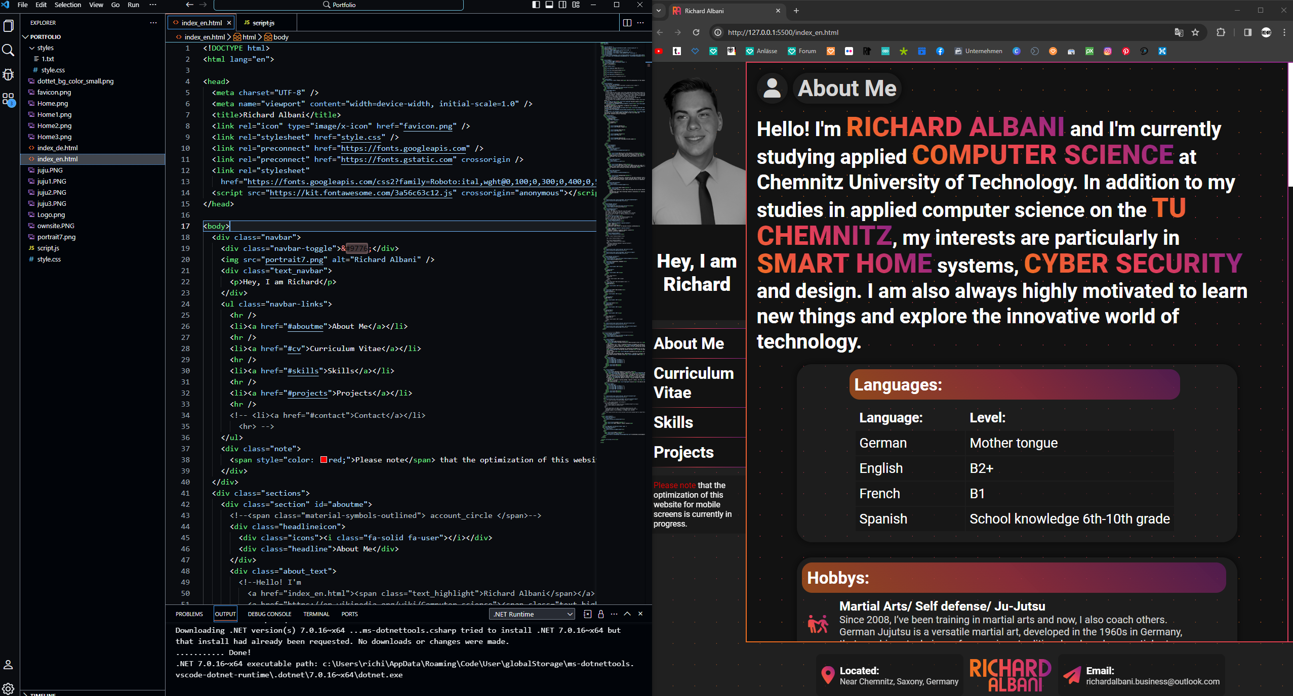Screen dimensions: 1293x696
Task: Click the red color swatch in code
Action: tap(324, 460)
